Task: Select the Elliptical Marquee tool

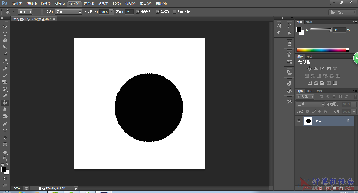Action: click(x=5, y=34)
